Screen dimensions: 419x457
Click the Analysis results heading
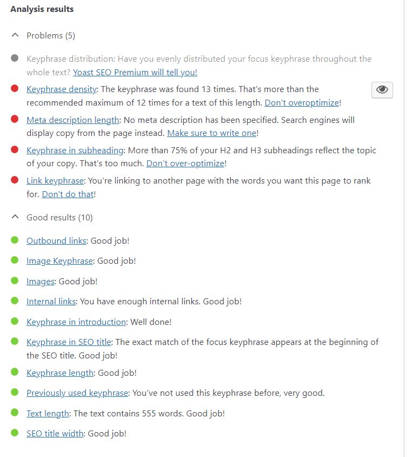pos(42,9)
